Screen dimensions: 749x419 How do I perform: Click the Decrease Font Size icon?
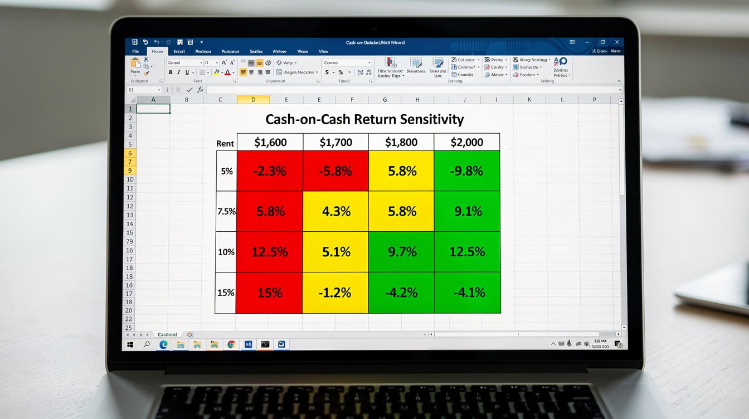pos(232,62)
